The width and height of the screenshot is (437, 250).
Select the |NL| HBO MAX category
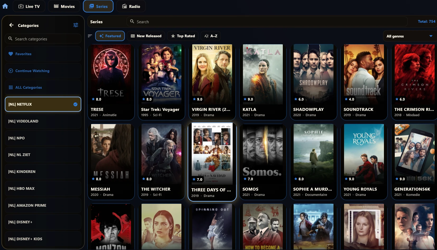[x=43, y=188]
